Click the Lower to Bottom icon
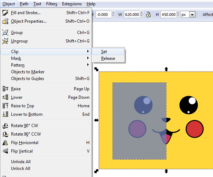The height and width of the screenshot is (177, 213). (x=5, y=114)
